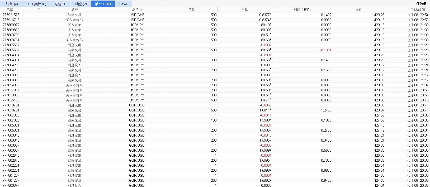Click the balance value 428.87

(379, 110)
